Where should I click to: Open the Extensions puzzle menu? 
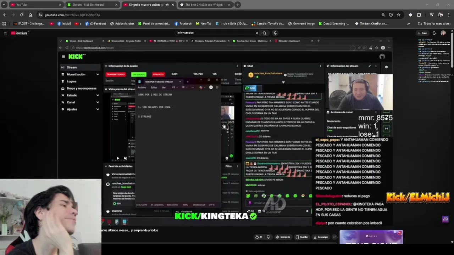coord(419,15)
